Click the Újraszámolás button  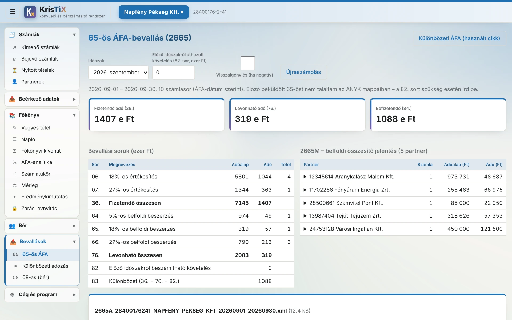pos(303,72)
